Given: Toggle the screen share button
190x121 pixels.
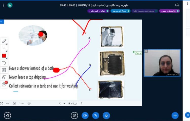Looking at the screenshot, I should click(74, 115).
